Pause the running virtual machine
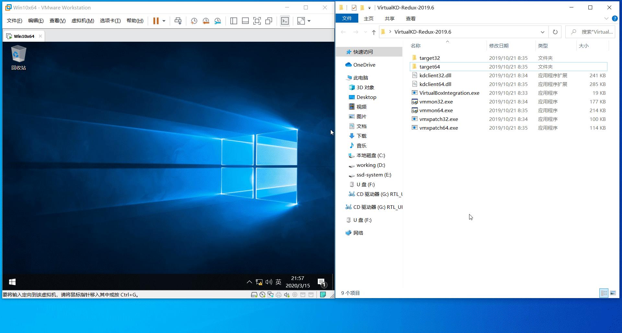Image resolution: width=622 pixels, height=333 pixels. (x=155, y=21)
